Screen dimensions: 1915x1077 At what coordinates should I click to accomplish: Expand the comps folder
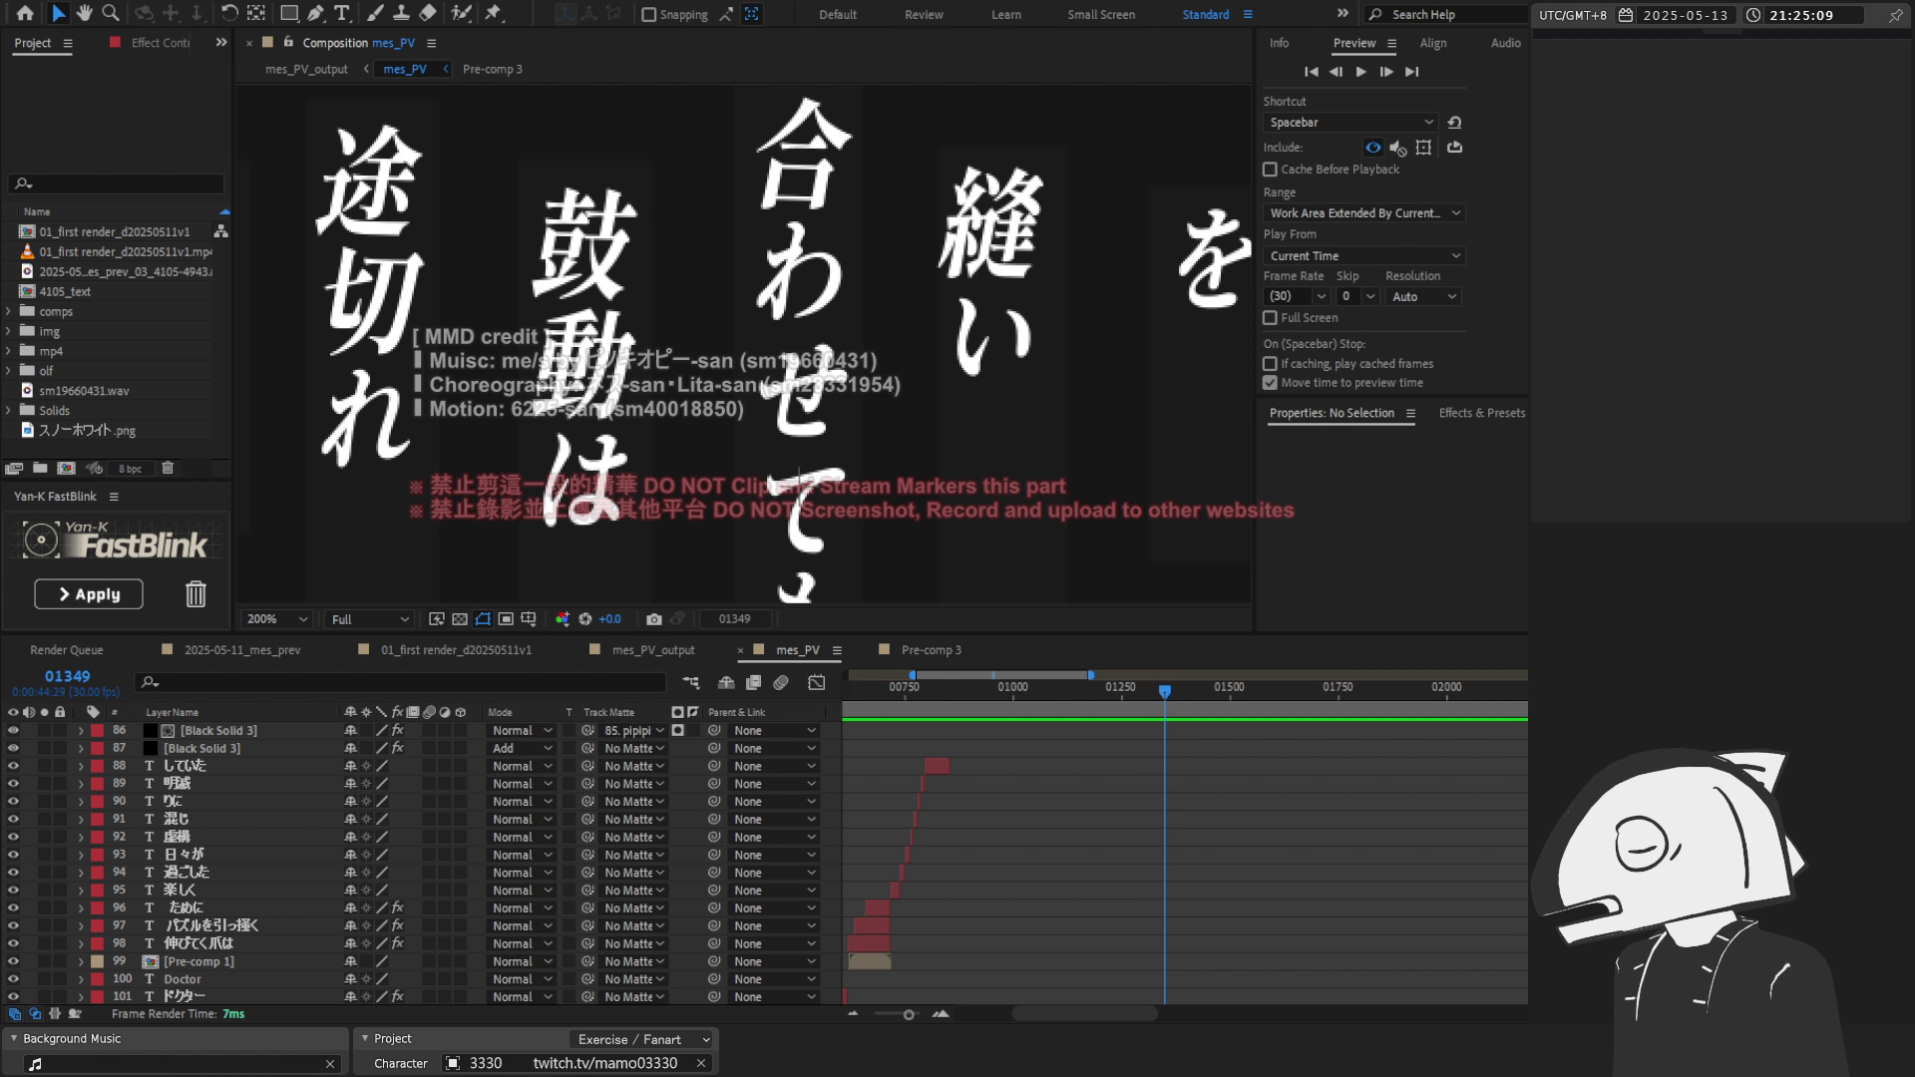click(9, 311)
